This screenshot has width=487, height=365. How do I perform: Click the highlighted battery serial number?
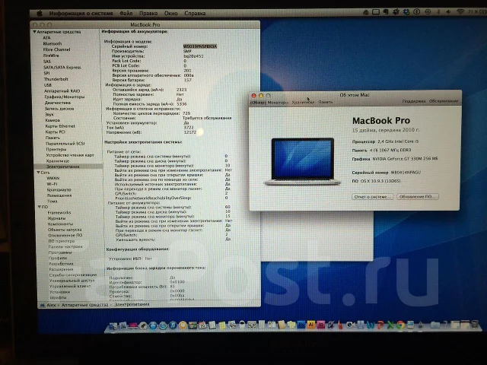200,46
